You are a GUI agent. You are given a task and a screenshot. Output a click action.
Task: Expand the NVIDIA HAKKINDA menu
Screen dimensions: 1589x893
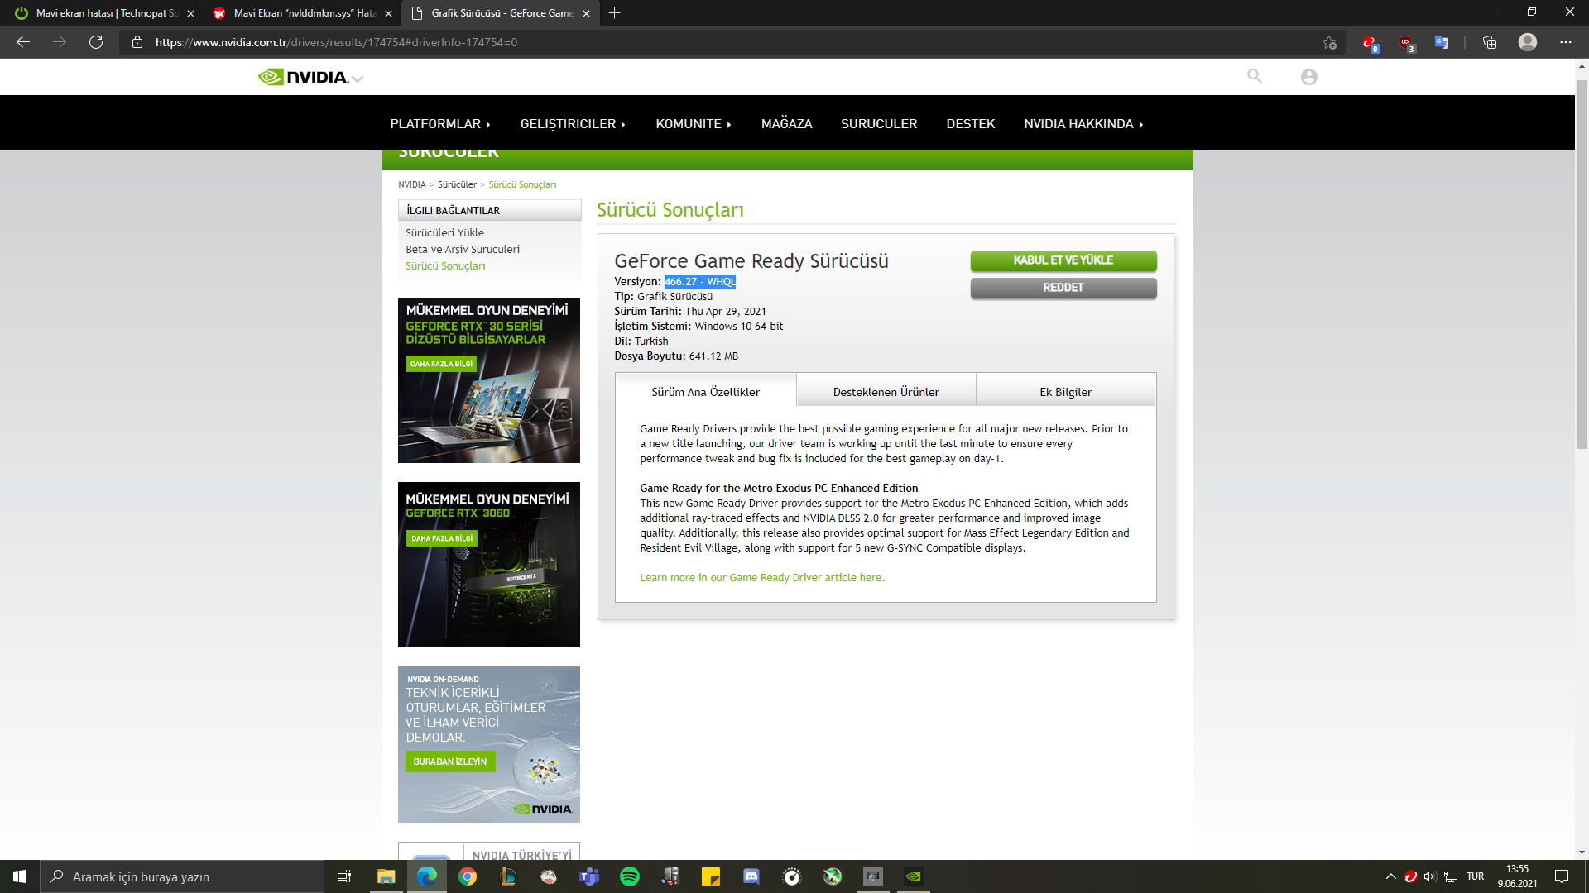point(1083,123)
